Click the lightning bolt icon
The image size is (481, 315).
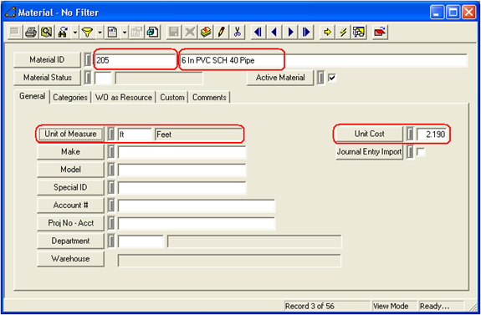(343, 32)
